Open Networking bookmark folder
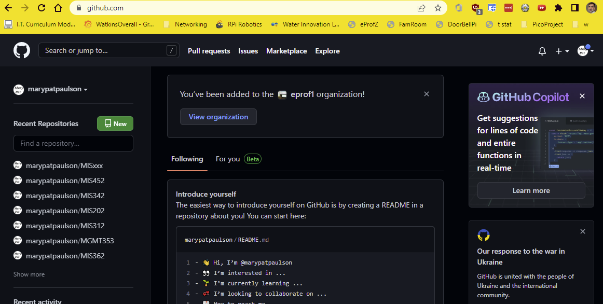This screenshot has width=603, height=304. 185,24
